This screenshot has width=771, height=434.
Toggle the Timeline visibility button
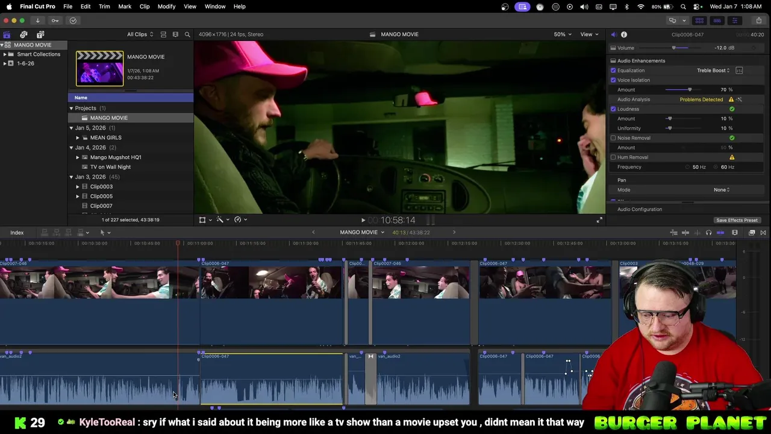pyautogui.click(x=717, y=20)
